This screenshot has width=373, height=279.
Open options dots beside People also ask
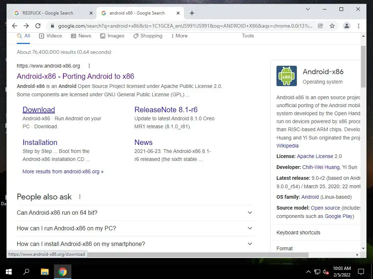point(80,197)
